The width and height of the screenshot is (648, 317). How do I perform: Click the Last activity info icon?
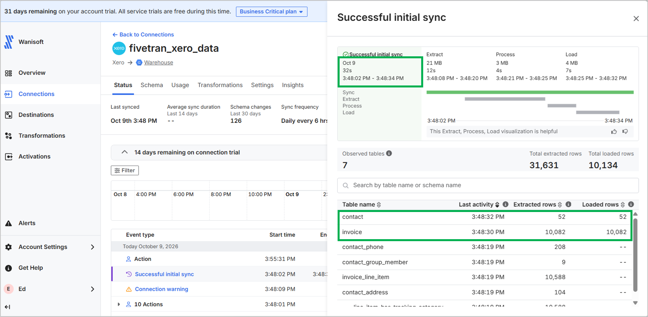tap(505, 204)
